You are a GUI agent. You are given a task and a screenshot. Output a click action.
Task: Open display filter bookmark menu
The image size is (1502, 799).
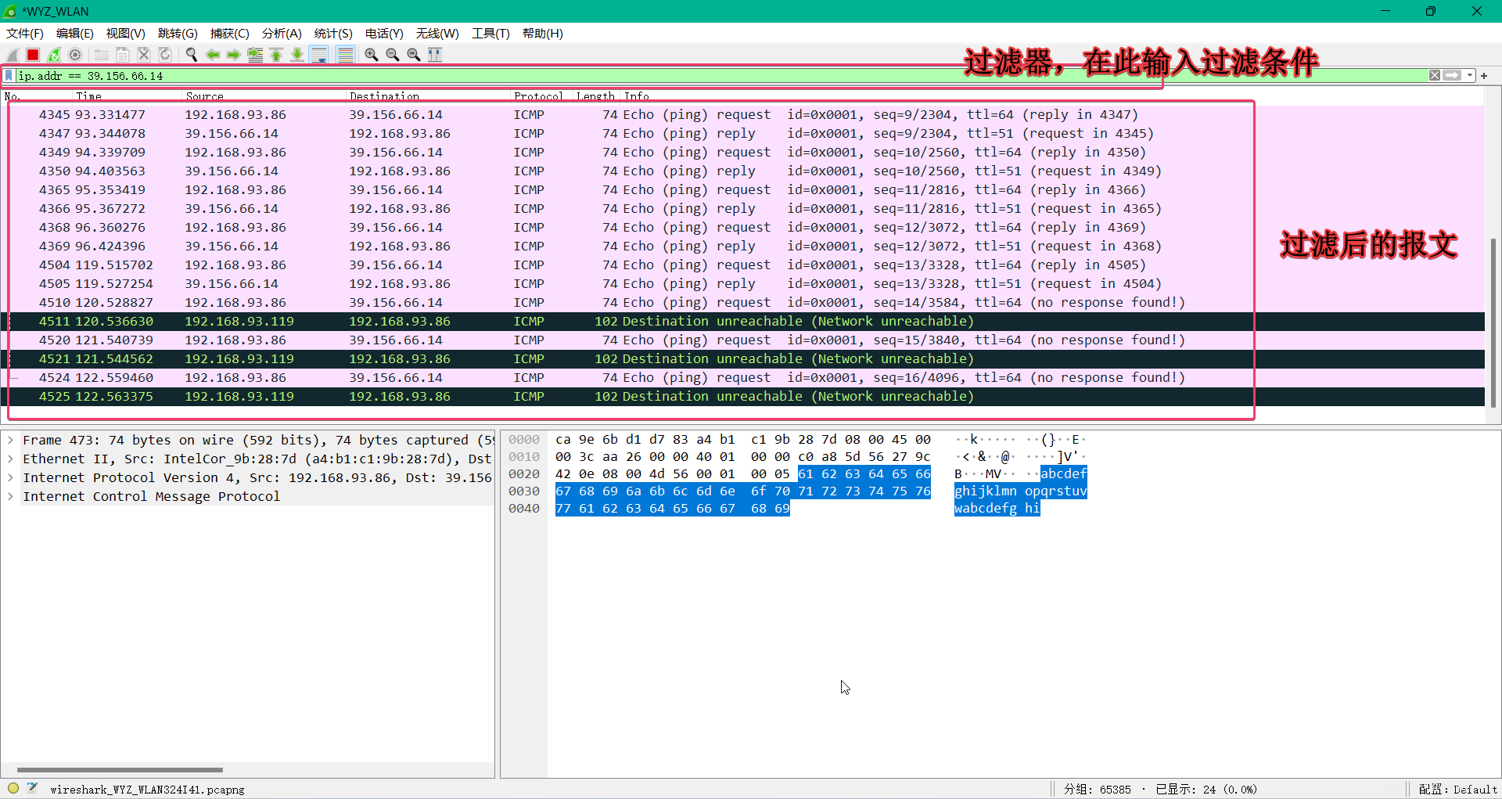point(9,76)
